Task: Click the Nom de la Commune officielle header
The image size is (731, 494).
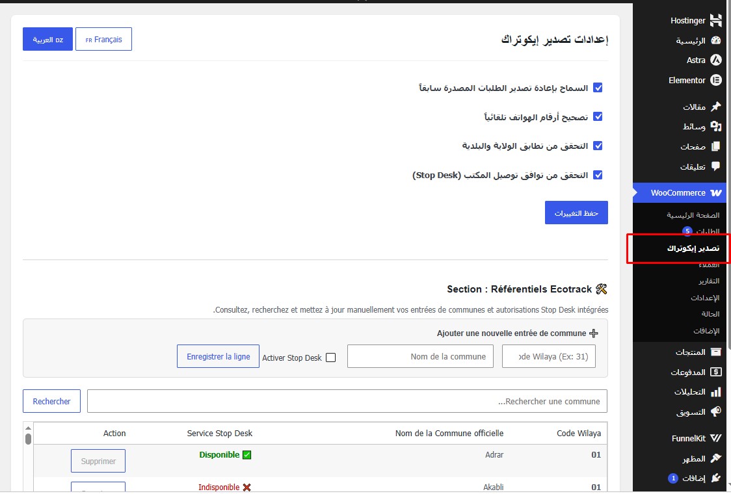Action: click(449, 433)
